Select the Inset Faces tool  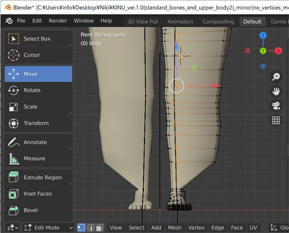coord(38,194)
